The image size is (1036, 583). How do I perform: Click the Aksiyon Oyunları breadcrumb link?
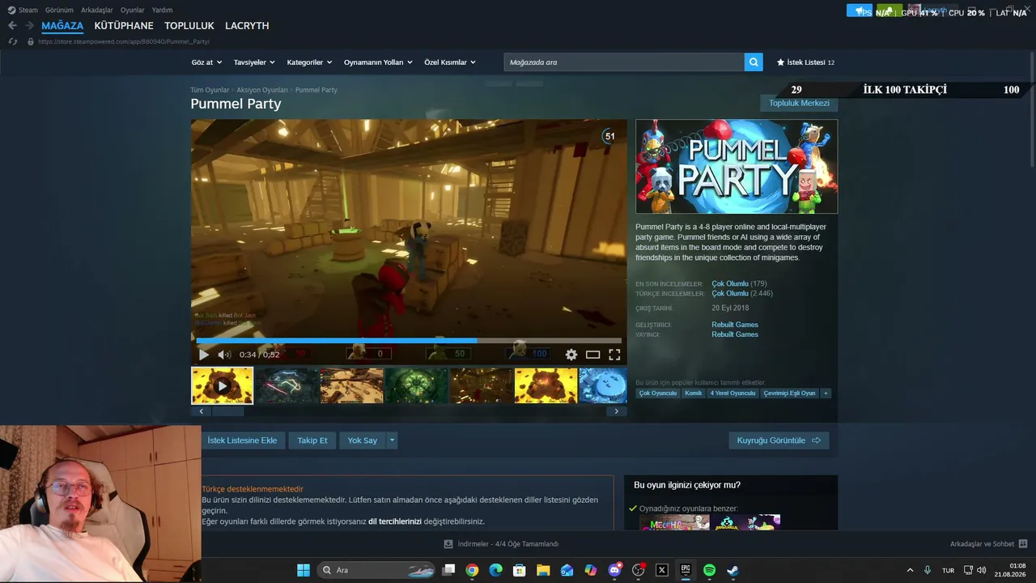point(262,90)
